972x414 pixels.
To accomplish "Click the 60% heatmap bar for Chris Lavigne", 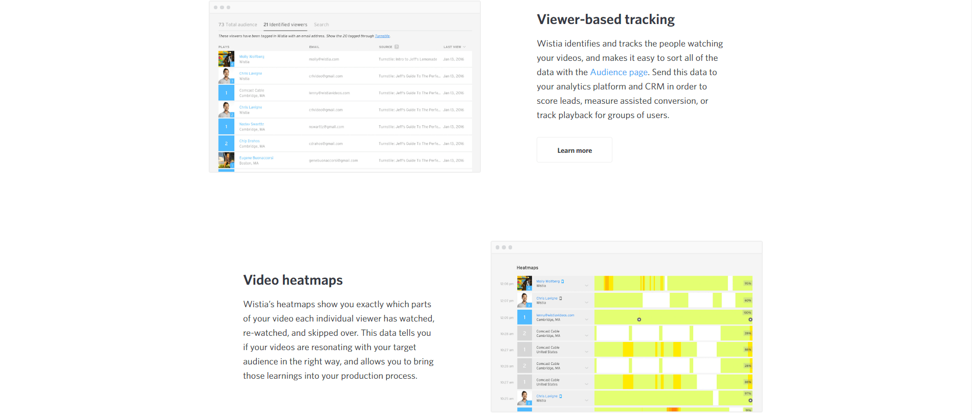I will coord(673,300).
